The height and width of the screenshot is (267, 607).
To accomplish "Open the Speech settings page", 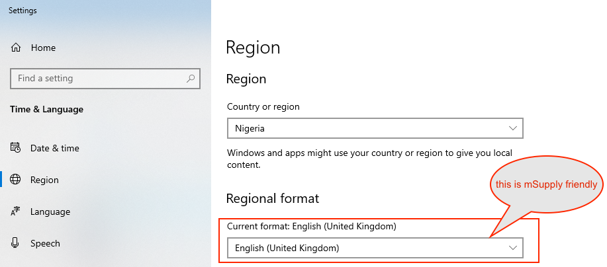I will point(45,243).
